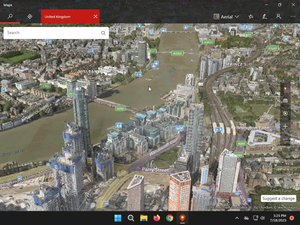Click the Glasshouse Walk label
This screenshot has width=300, height=225.
243,94
